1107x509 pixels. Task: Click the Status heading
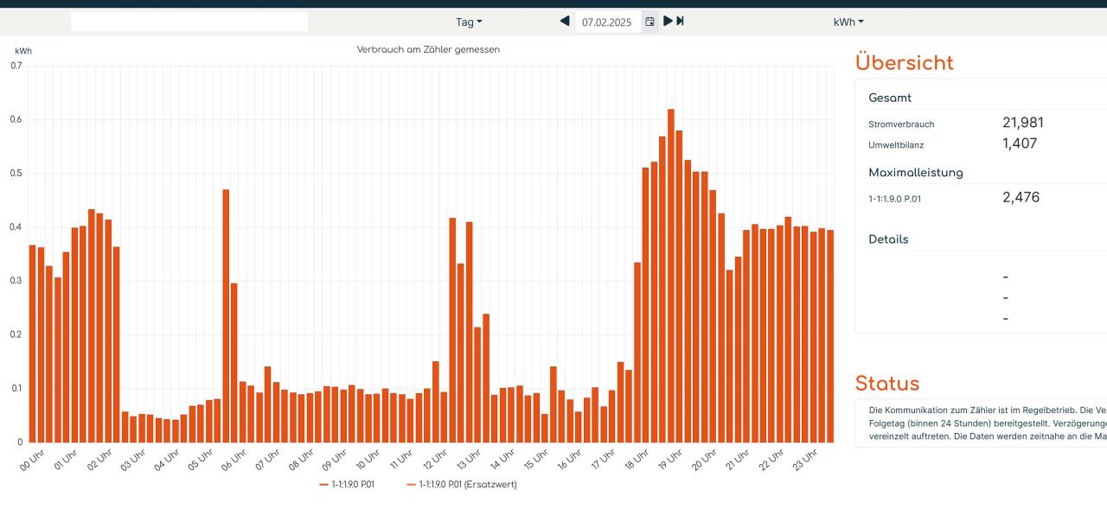tap(886, 384)
